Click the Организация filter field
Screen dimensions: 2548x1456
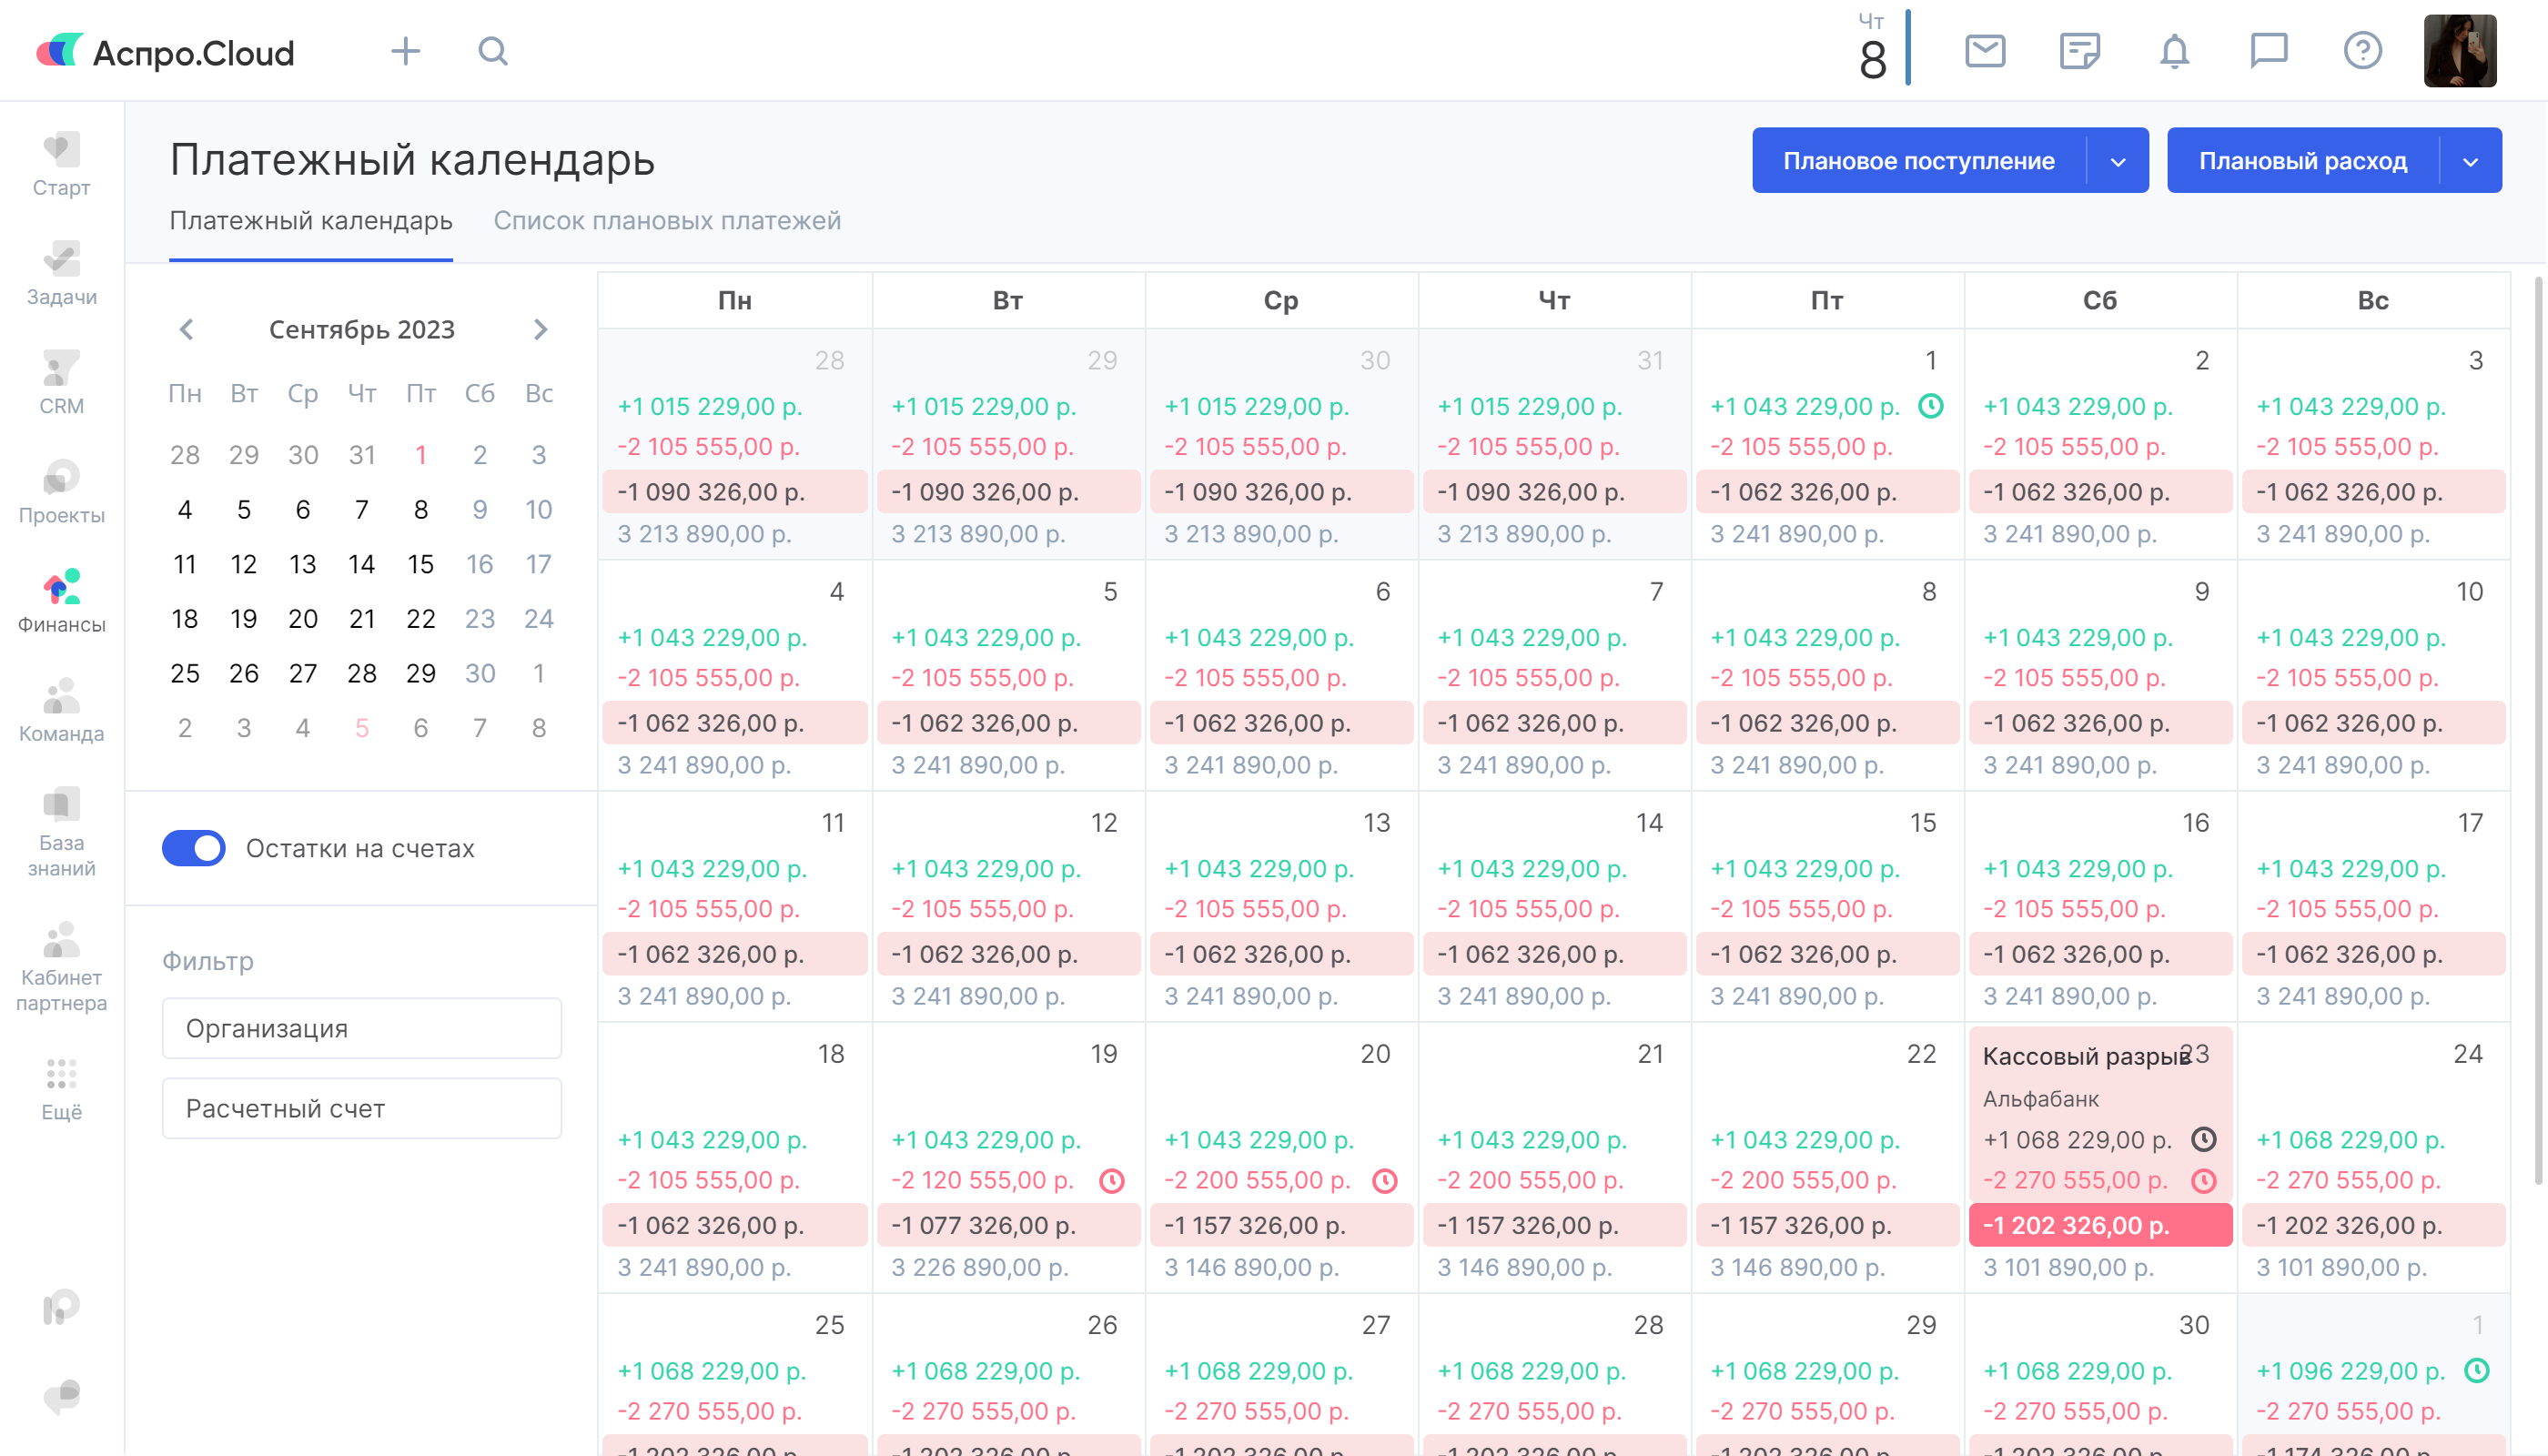coord(362,1028)
